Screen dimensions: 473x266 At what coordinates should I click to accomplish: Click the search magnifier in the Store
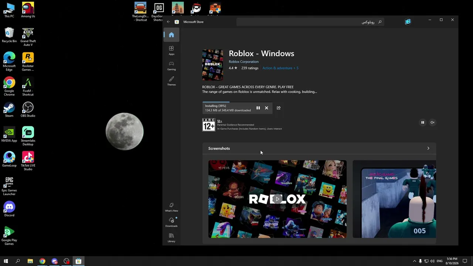(380, 22)
